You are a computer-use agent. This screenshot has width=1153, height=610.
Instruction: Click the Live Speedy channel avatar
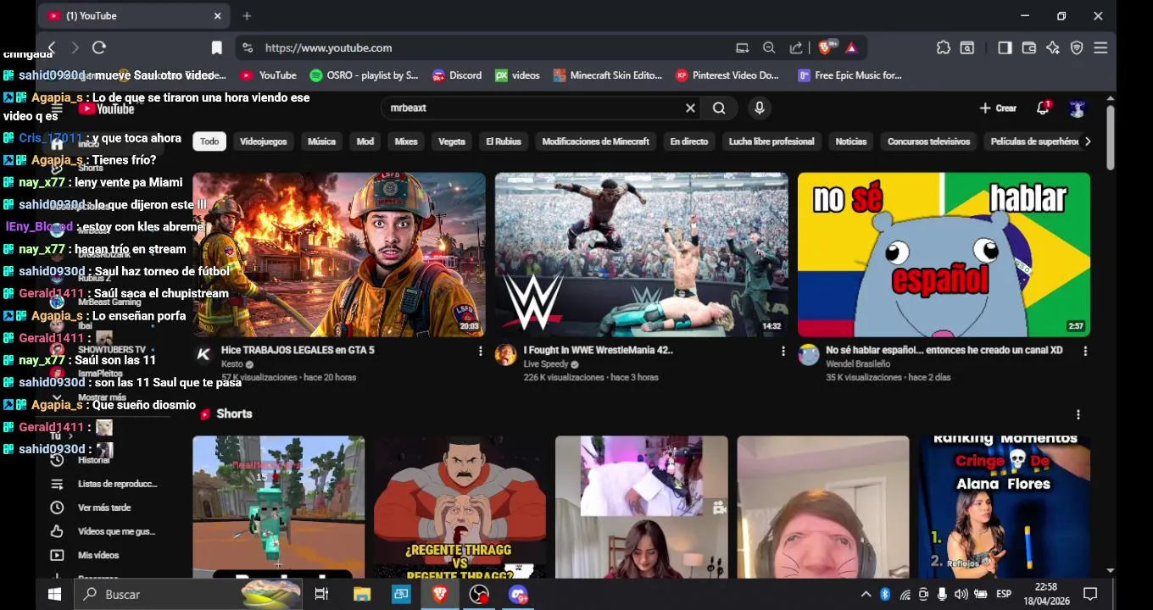click(x=505, y=354)
